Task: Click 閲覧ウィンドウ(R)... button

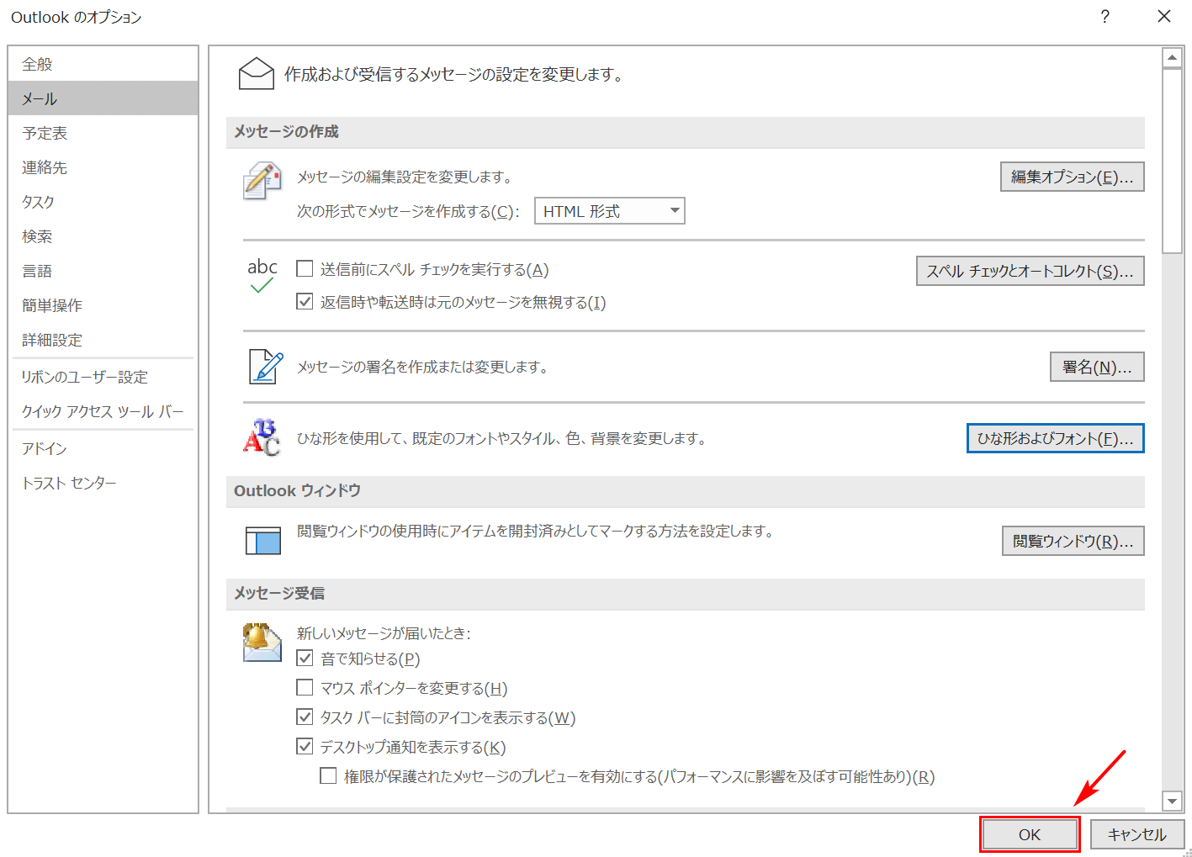Action: pos(1073,541)
